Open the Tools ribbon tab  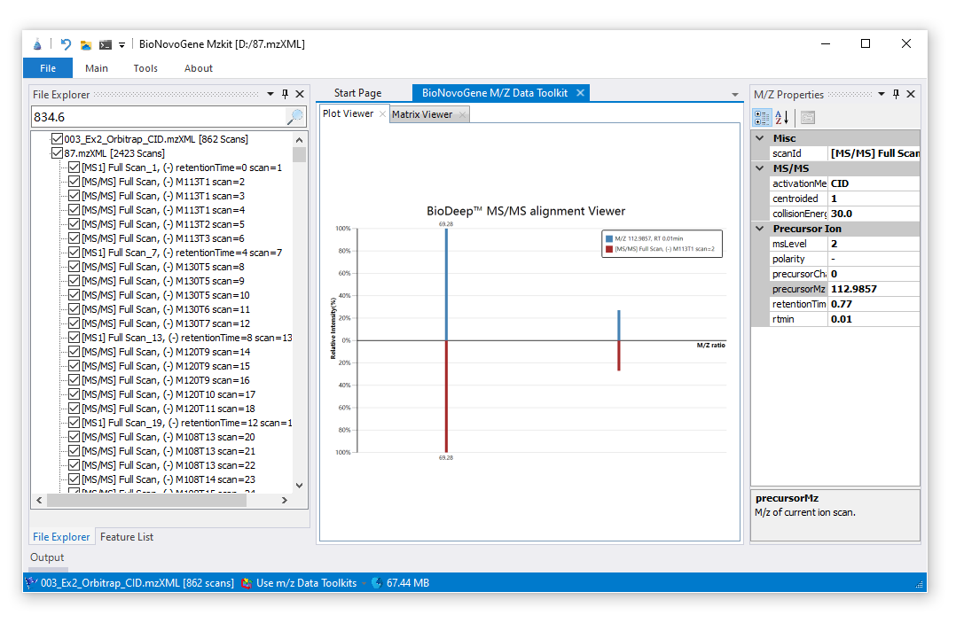(x=145, y=68)
